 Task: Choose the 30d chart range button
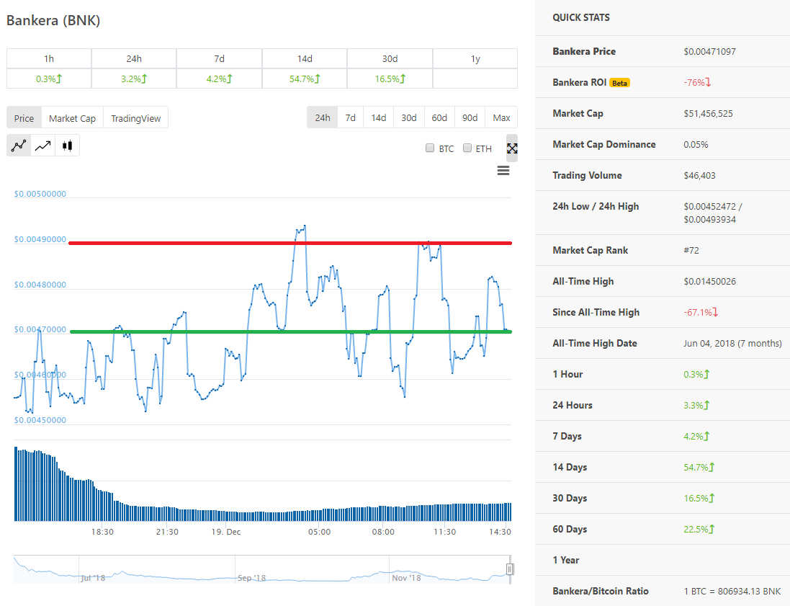click(x=408, y=117)
